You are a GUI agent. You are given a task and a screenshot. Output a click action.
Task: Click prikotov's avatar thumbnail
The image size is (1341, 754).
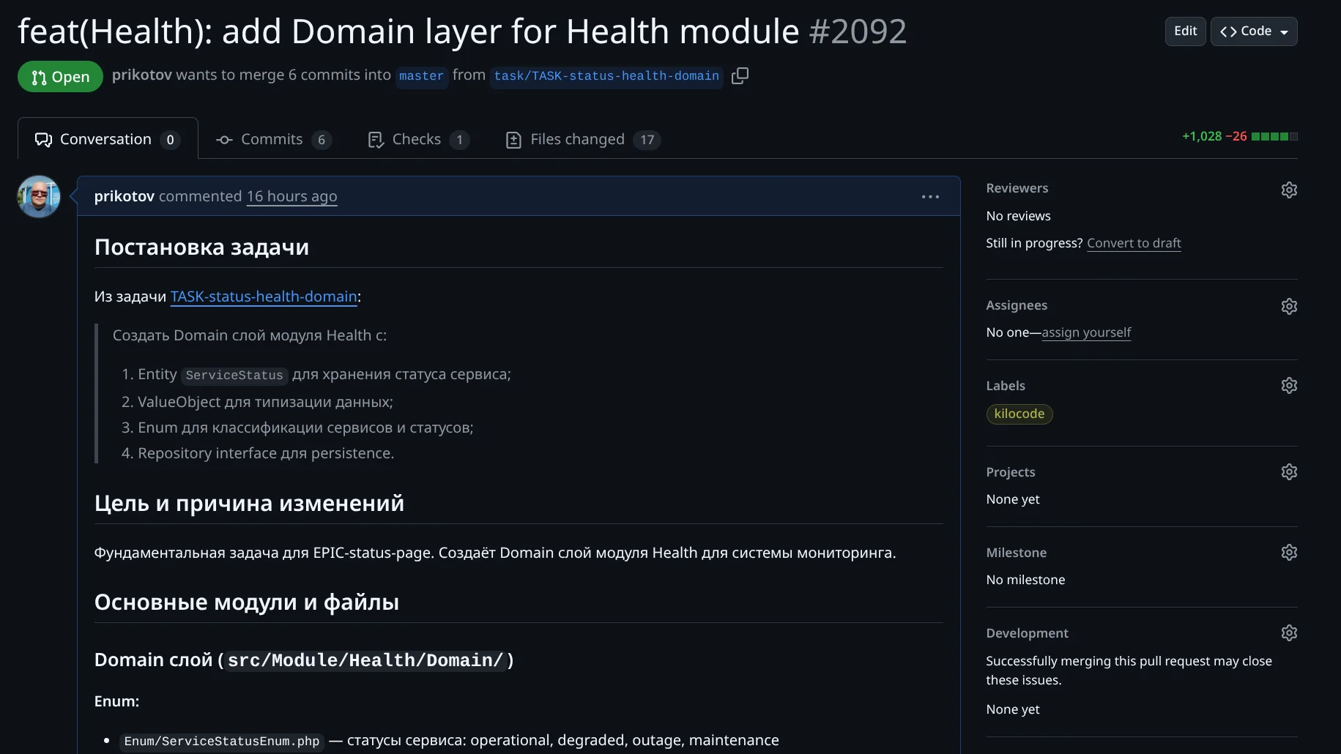coord(39,196)
